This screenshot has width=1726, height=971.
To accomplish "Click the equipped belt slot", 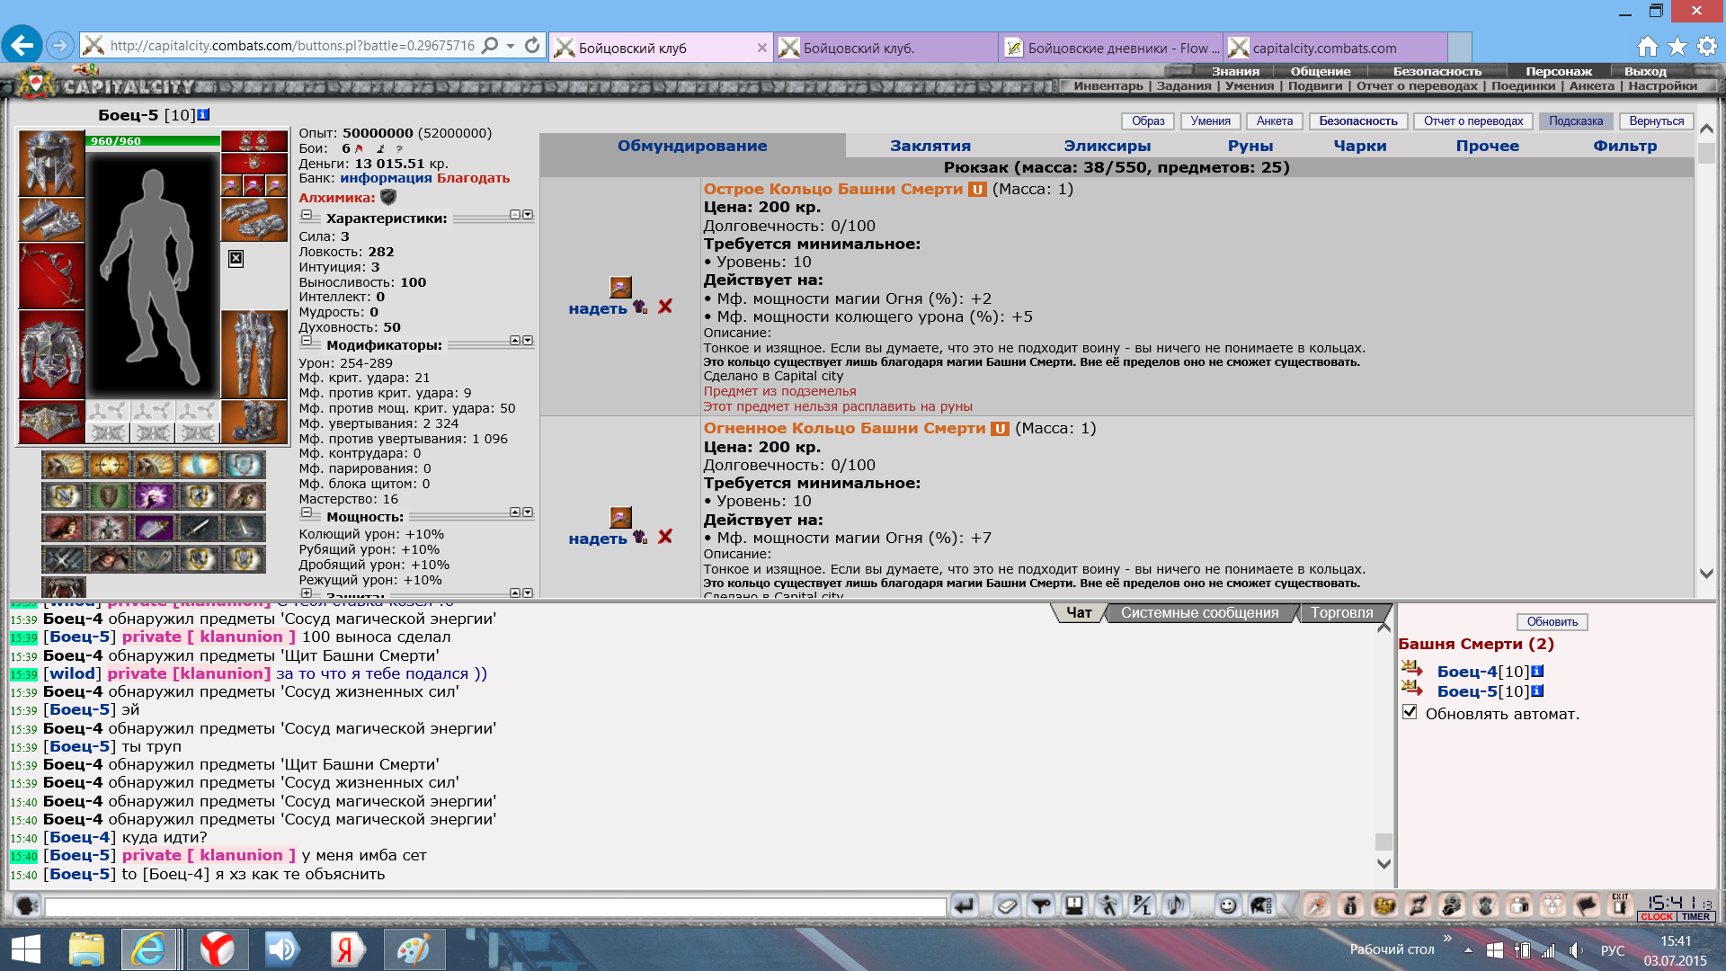I will 51,423.
